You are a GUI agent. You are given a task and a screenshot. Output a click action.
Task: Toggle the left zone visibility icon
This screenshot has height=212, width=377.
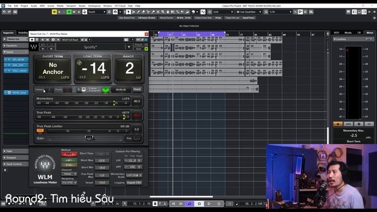pyautogui.click(x=355, y=12)
